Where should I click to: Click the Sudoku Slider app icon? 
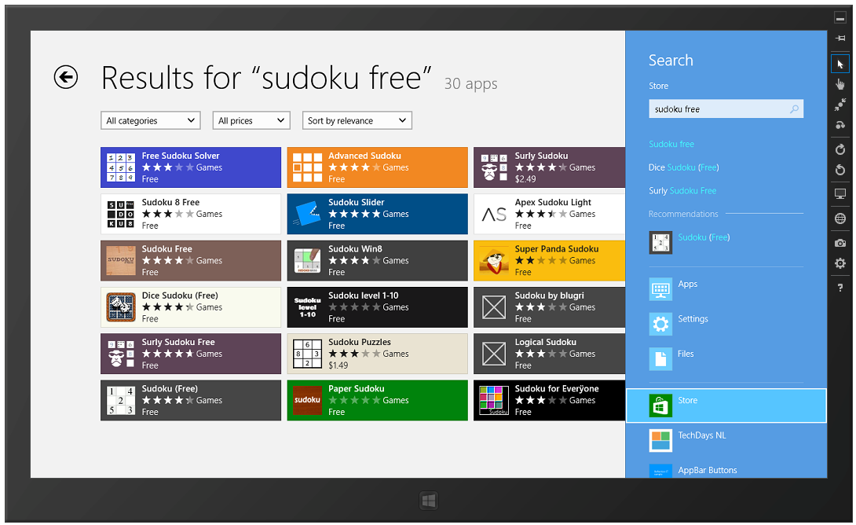coord(307,214)
